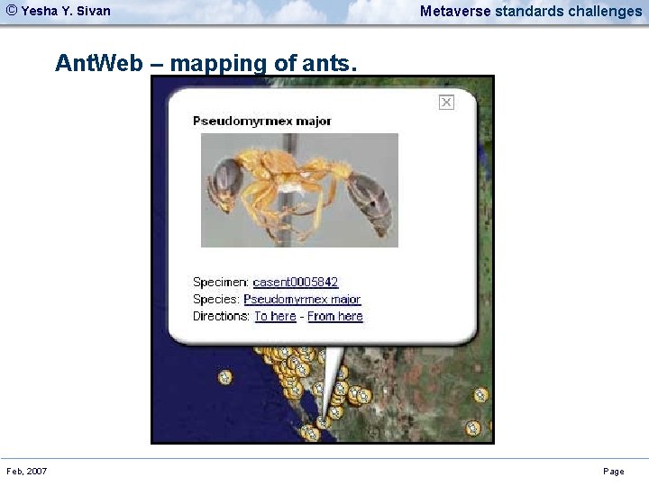Click the slide title AntWeb – mapping of ants.
649x486 pixels.
point(206,63)
